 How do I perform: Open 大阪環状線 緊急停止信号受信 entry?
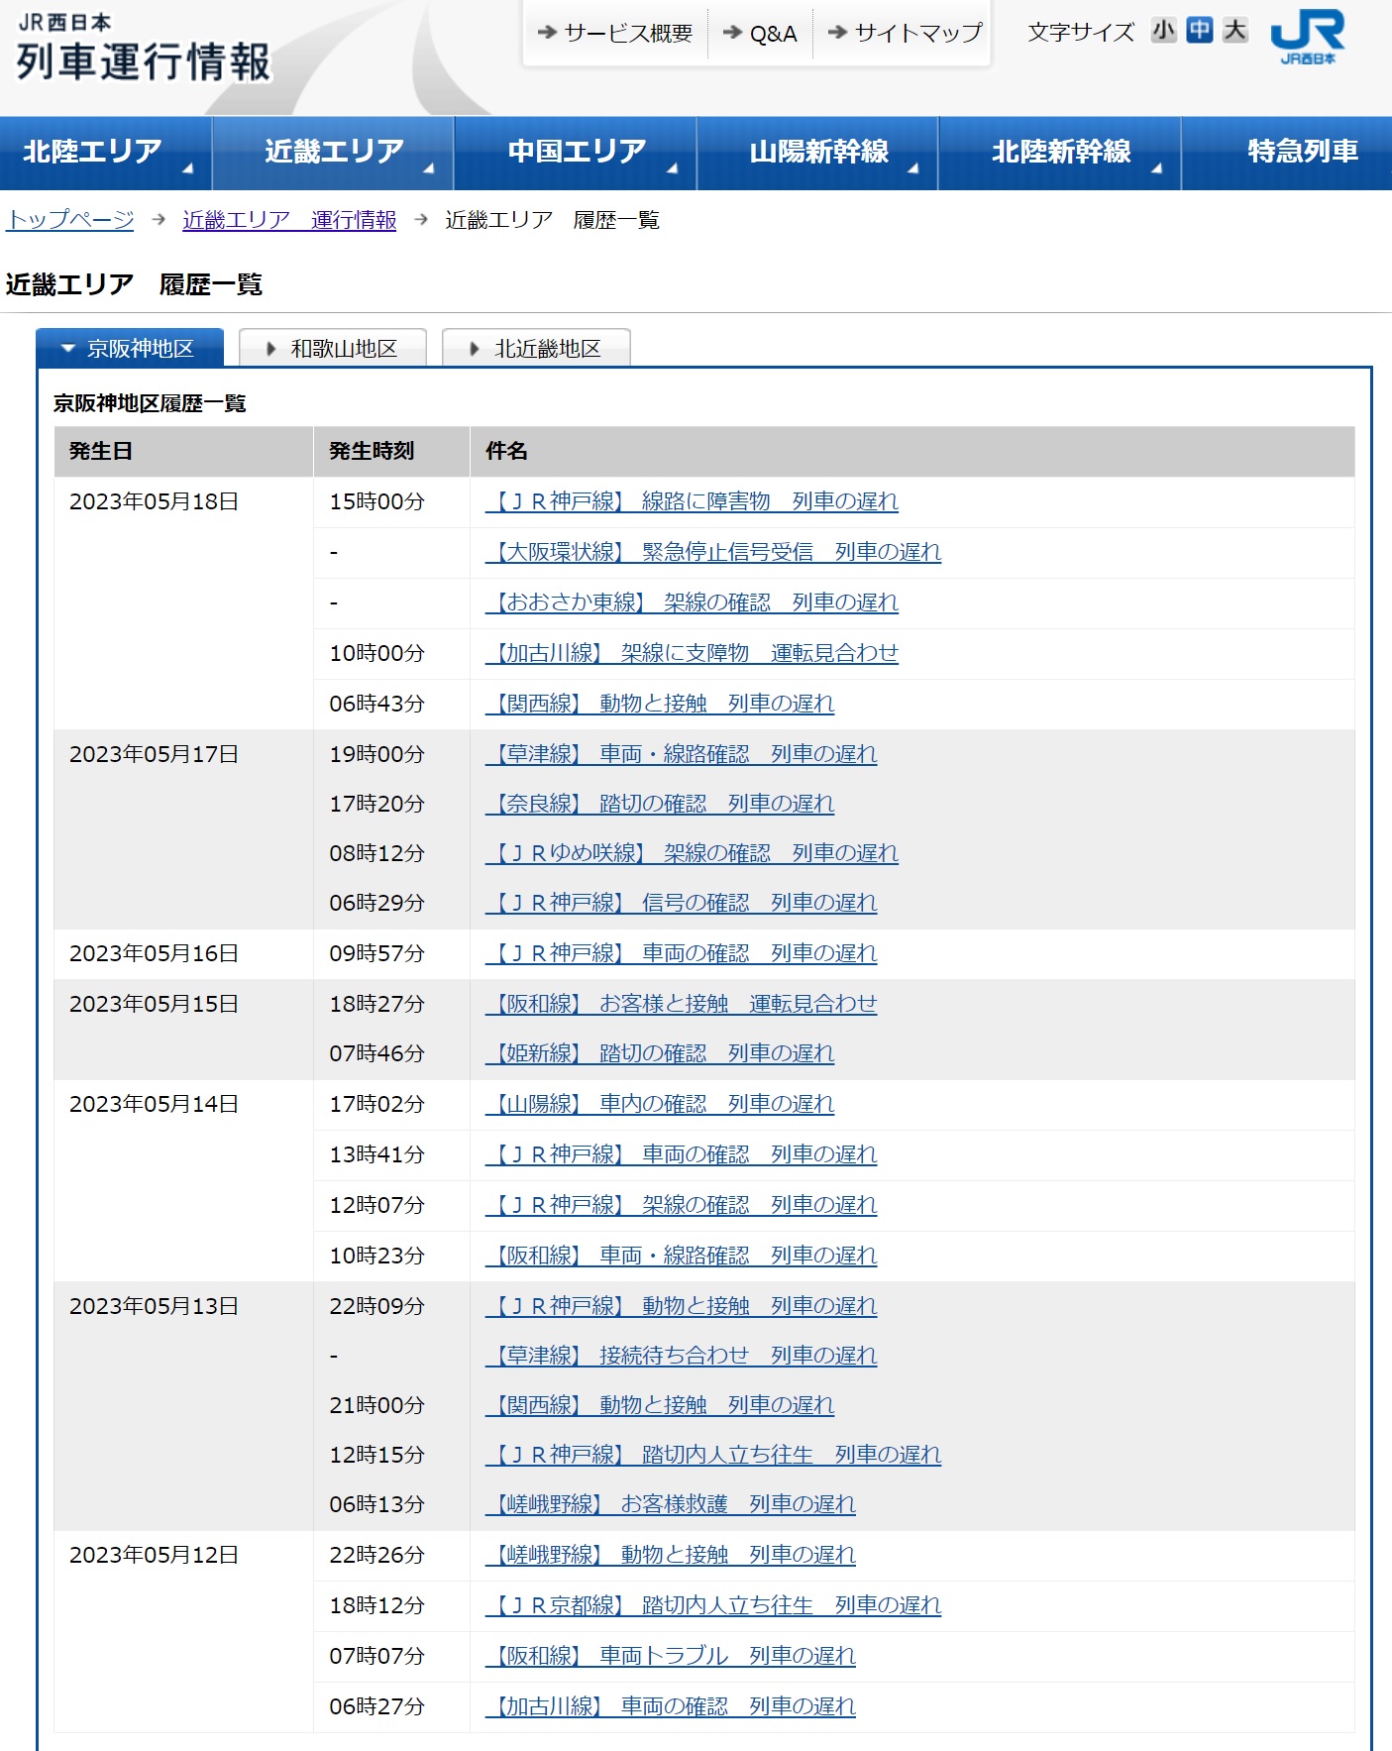pyautogui.click(x=713, y=552)
